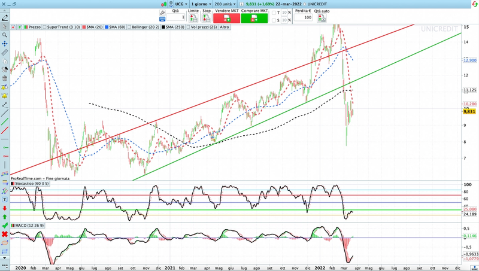Click the copy objects tool
This screenshot has width=479, height=271.
click(5, 61)
